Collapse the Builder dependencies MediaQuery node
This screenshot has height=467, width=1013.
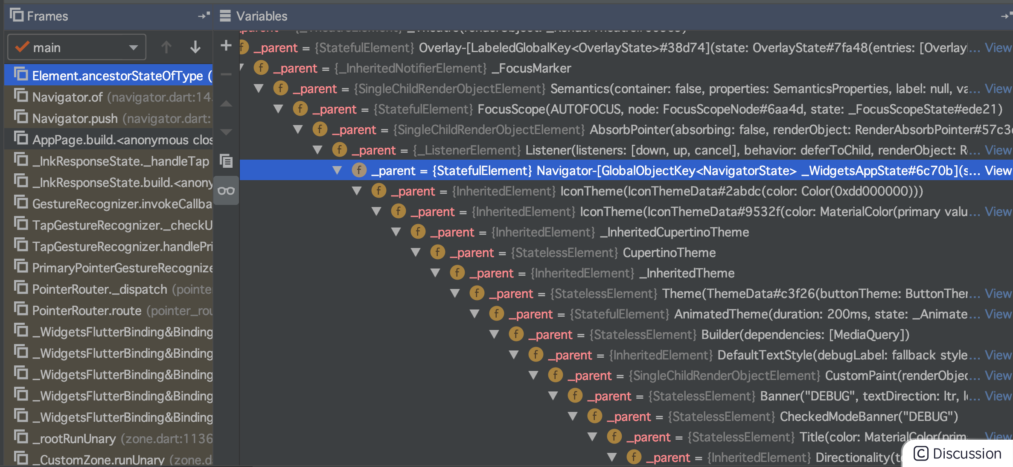coord(494,335)
